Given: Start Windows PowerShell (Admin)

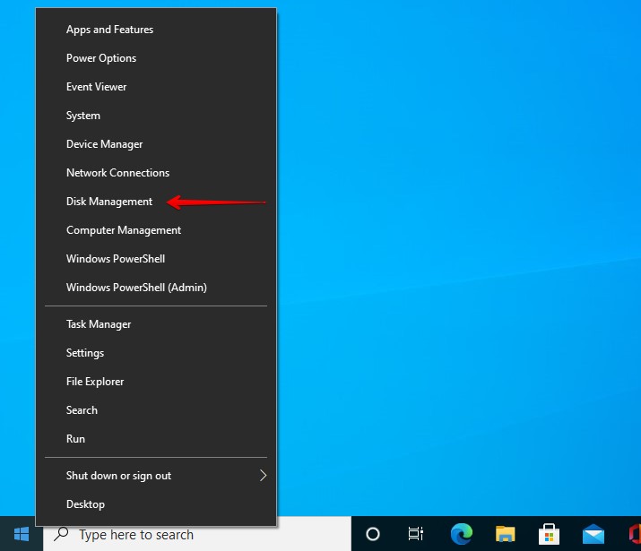Looking at the screenshot, I should [x=136, y=288].
